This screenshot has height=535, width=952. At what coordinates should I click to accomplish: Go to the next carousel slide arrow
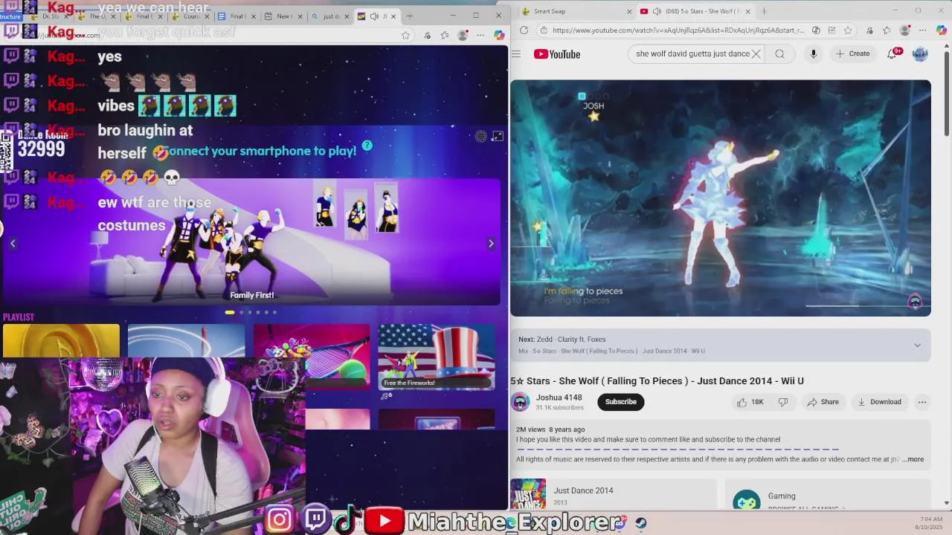[x=491, y=244]
